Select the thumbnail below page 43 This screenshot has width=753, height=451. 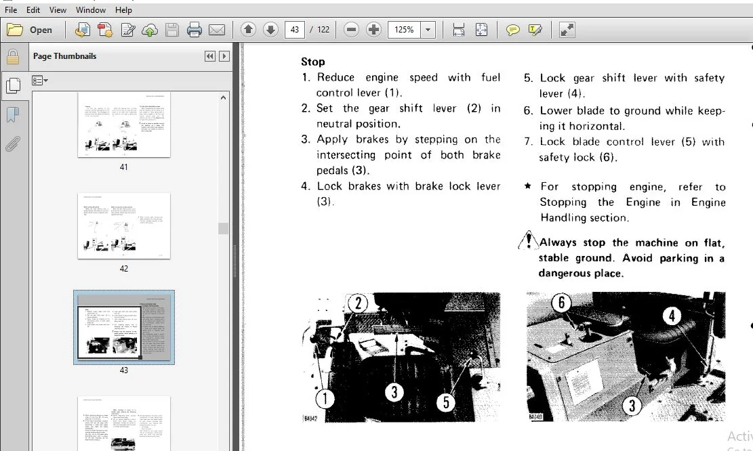coord(124,423)
